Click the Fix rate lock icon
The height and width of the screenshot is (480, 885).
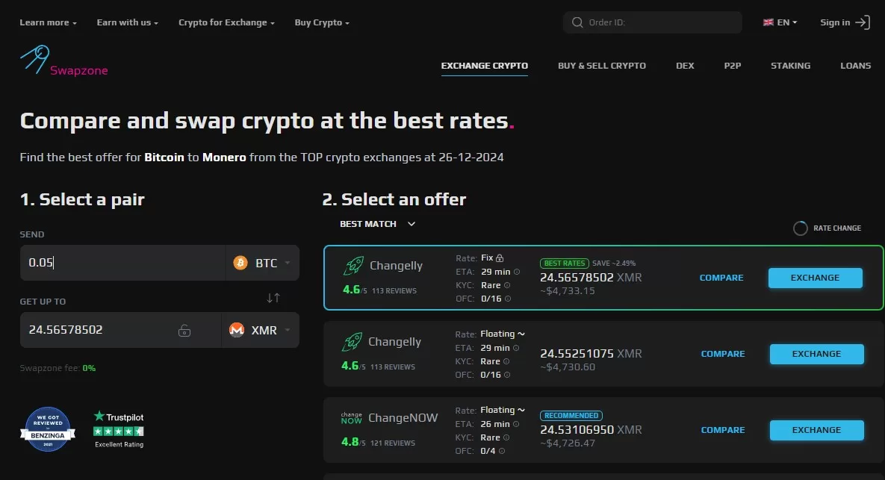pyautogui.click(x=500, y=258)
